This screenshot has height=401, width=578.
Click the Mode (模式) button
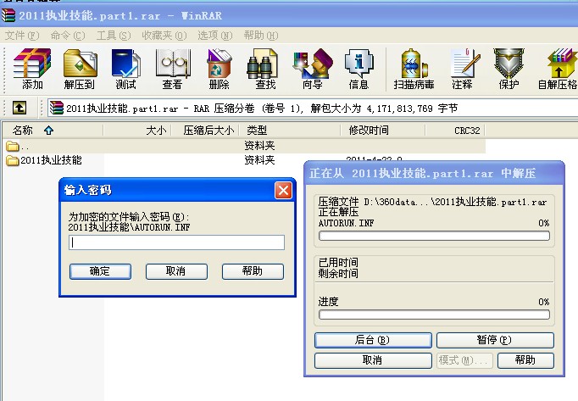click(x=464, y=360)
